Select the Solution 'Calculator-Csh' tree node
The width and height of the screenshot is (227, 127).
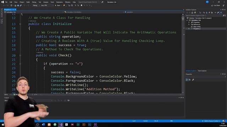[x=200, y=18]
